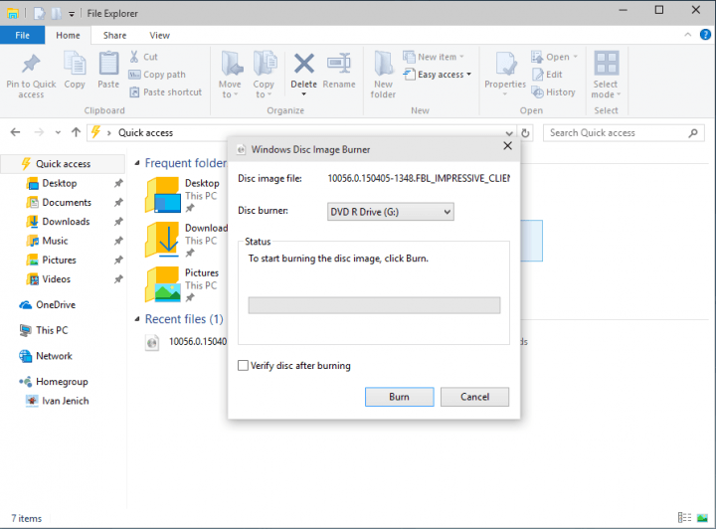Screen dimensions: 716x529
Task: Open Desktop in navigation pane
Action: pos(60,184)
